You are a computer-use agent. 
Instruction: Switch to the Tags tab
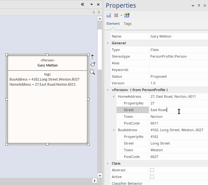point(128,24)
